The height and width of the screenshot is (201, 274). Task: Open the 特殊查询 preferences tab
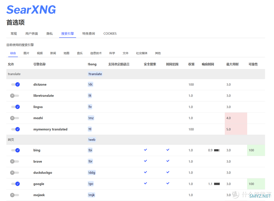point(89,34)
